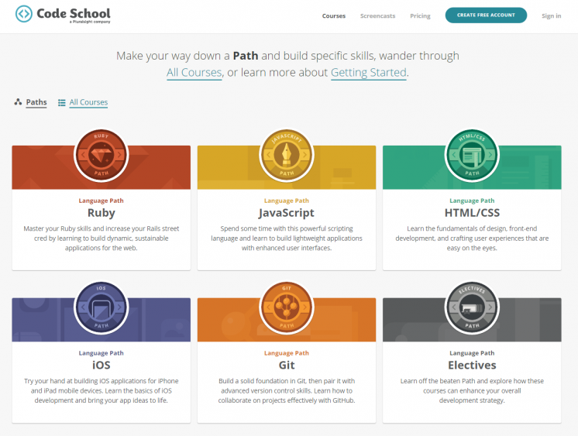Open the JavaScript path badge
Viewport: 578px width, 436px height.
[x=287, y=155]
